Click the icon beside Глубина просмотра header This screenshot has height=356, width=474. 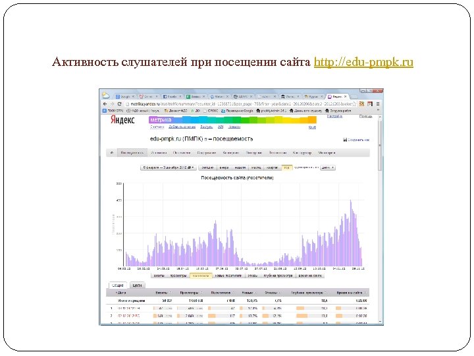(x=326, y=293)
